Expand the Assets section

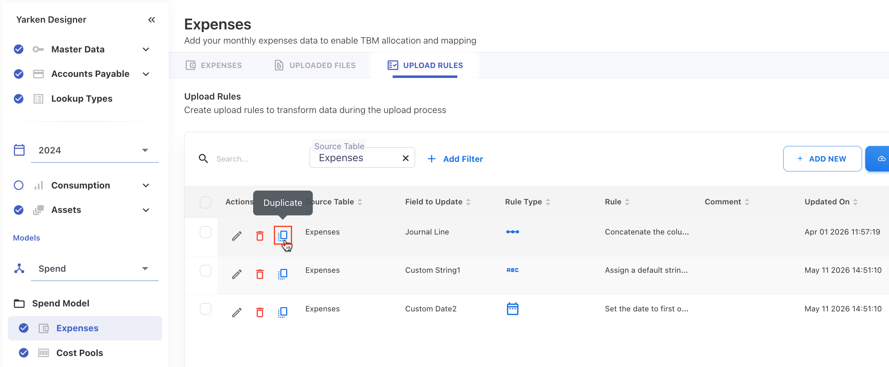[x=146, y=210]
